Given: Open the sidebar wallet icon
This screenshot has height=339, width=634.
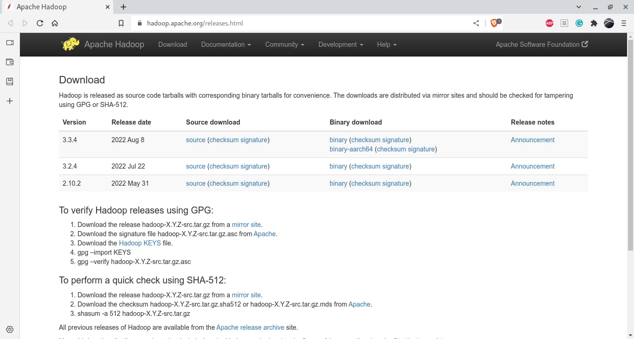Looking at the screenshot, I should coord(10,62).
